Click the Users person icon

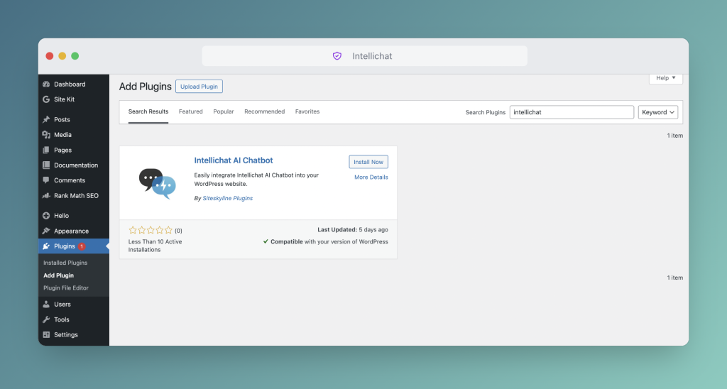(x=46, y=304)
